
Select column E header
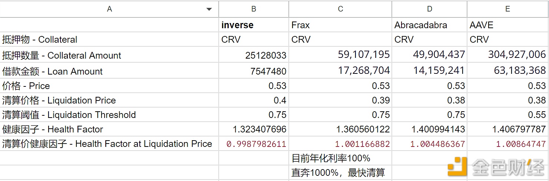tap(507, 9)
